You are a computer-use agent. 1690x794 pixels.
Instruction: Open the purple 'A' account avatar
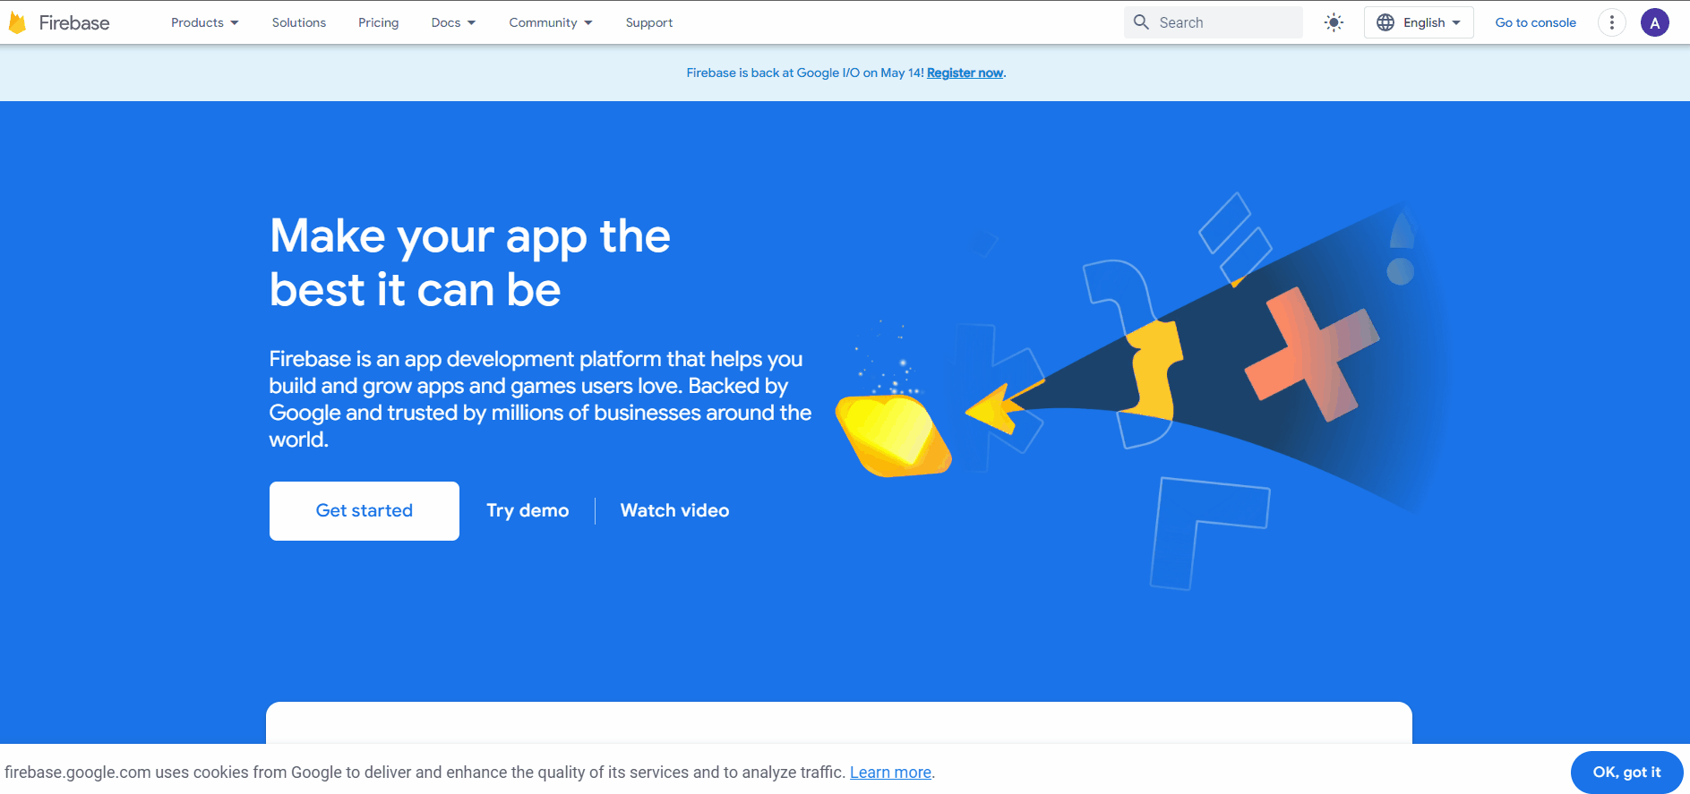pyautogui.click(x=1655, y=22)
